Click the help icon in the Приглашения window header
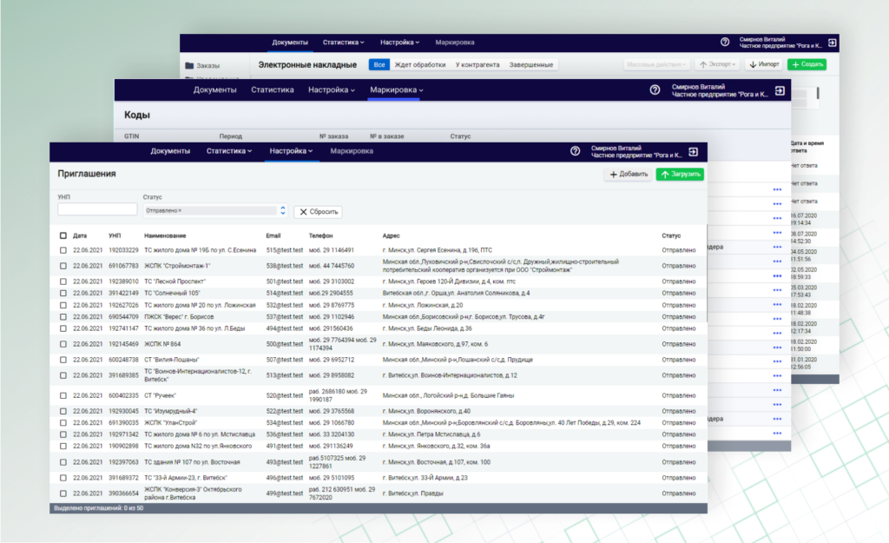Screen dimensions: 889x543 tap(575, 151)
